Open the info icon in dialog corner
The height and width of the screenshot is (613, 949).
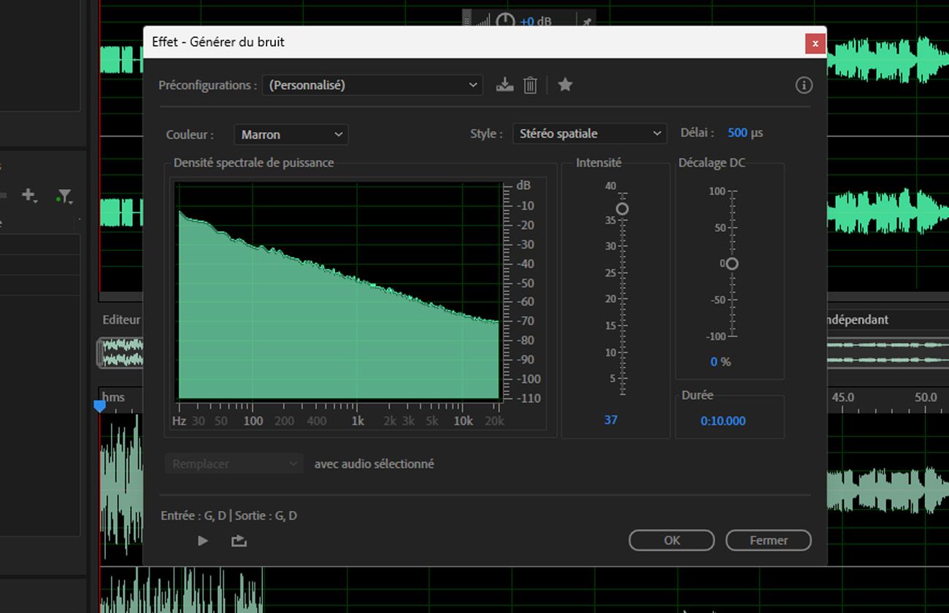coord(804,85)
